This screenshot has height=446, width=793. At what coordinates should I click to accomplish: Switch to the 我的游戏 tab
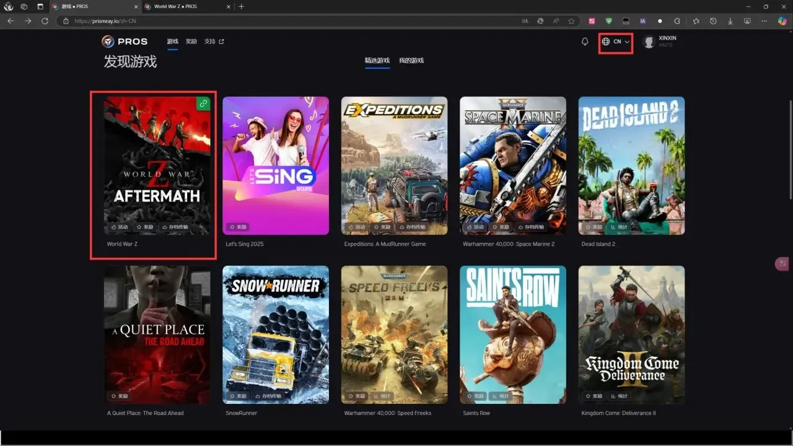pos(411,61)
